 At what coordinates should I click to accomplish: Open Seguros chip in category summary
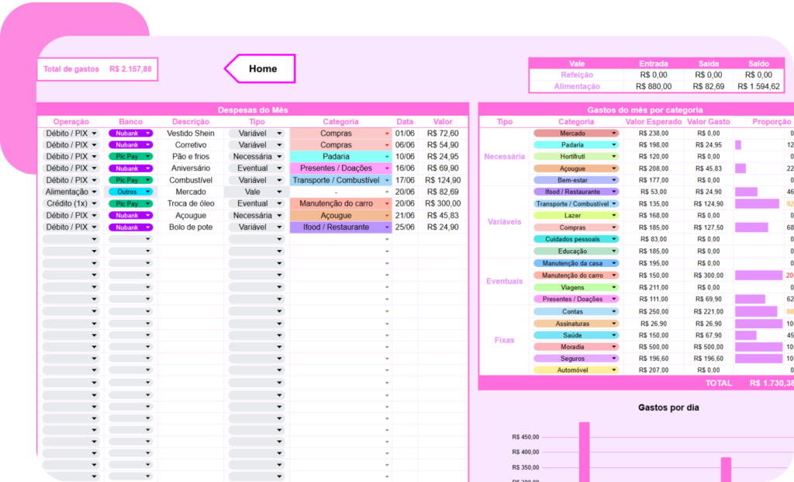pyautogui.click(x=576, y=359)
